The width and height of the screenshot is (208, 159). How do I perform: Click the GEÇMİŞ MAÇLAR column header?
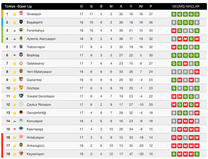[x=186, y=6]
